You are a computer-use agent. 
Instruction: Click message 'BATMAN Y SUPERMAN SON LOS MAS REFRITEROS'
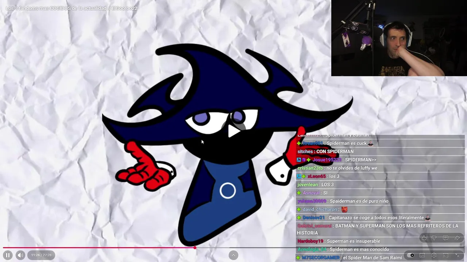377,229
